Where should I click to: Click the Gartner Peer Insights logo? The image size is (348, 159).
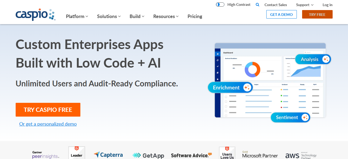46,155
